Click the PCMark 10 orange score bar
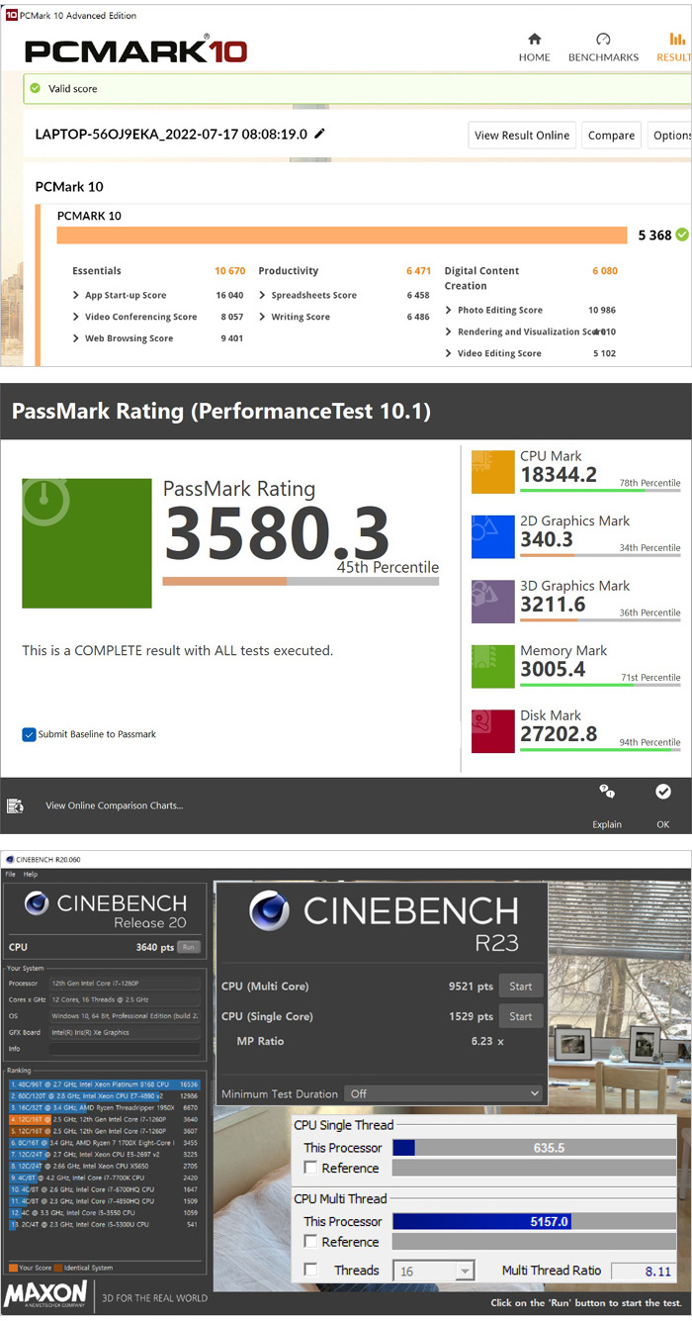The width and height of the screenshot is (692, 1321). pos(342,235)
